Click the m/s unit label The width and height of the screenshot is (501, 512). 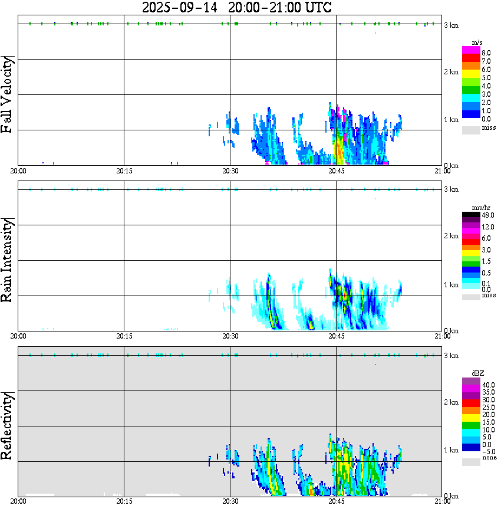click(x=477, y=43)
